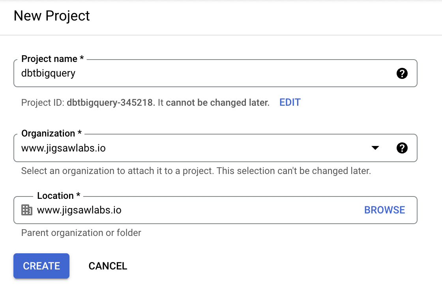Click the Select an organization helper text
The image size is (442, 288).
point(196,171)
